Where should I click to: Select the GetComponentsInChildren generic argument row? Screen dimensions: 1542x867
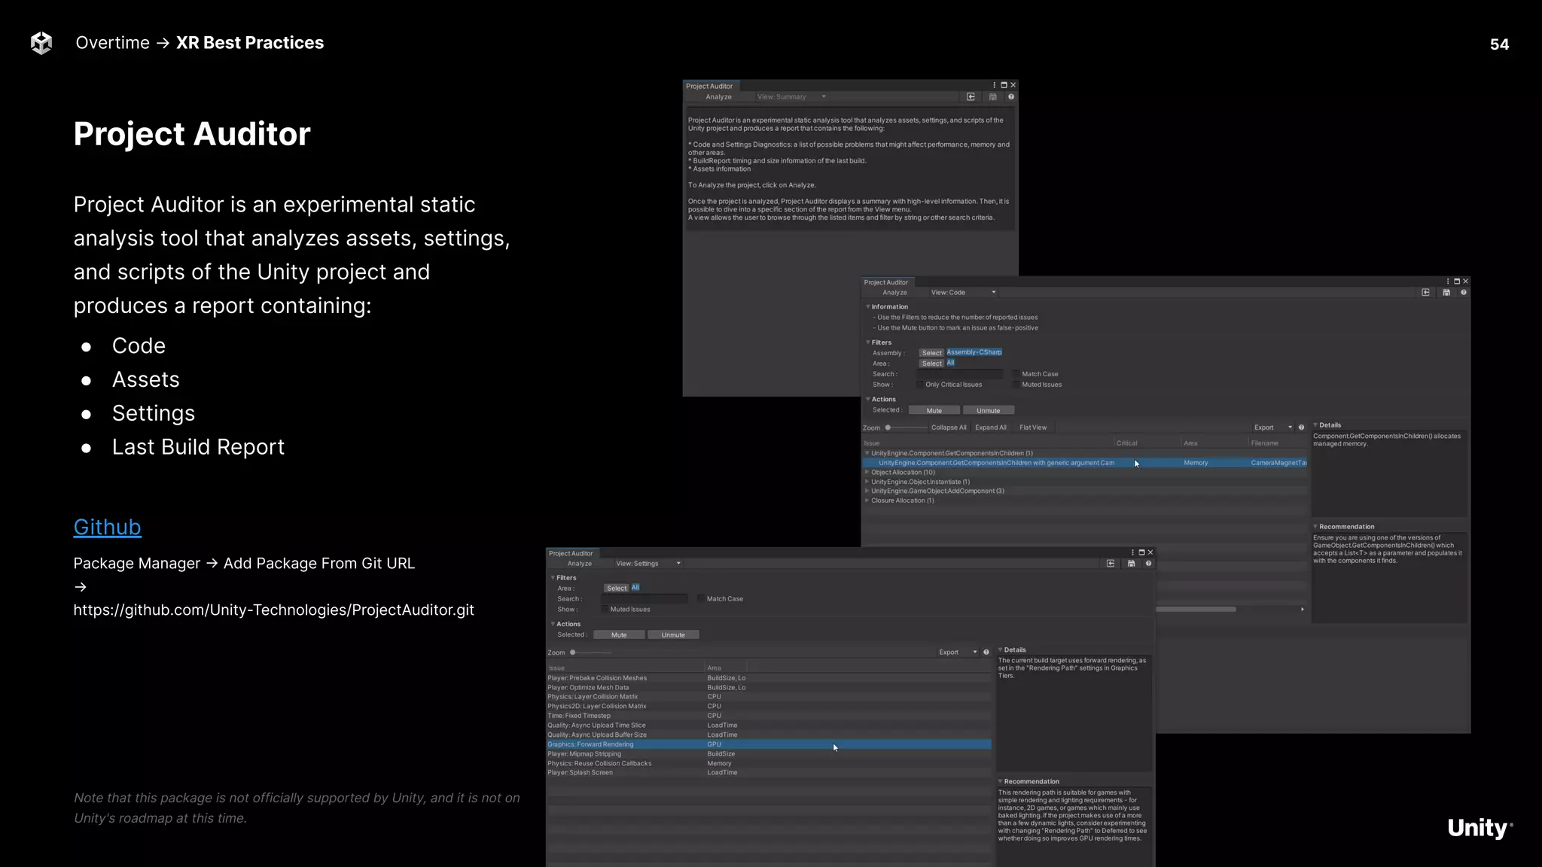click(x=1085, y=463)
